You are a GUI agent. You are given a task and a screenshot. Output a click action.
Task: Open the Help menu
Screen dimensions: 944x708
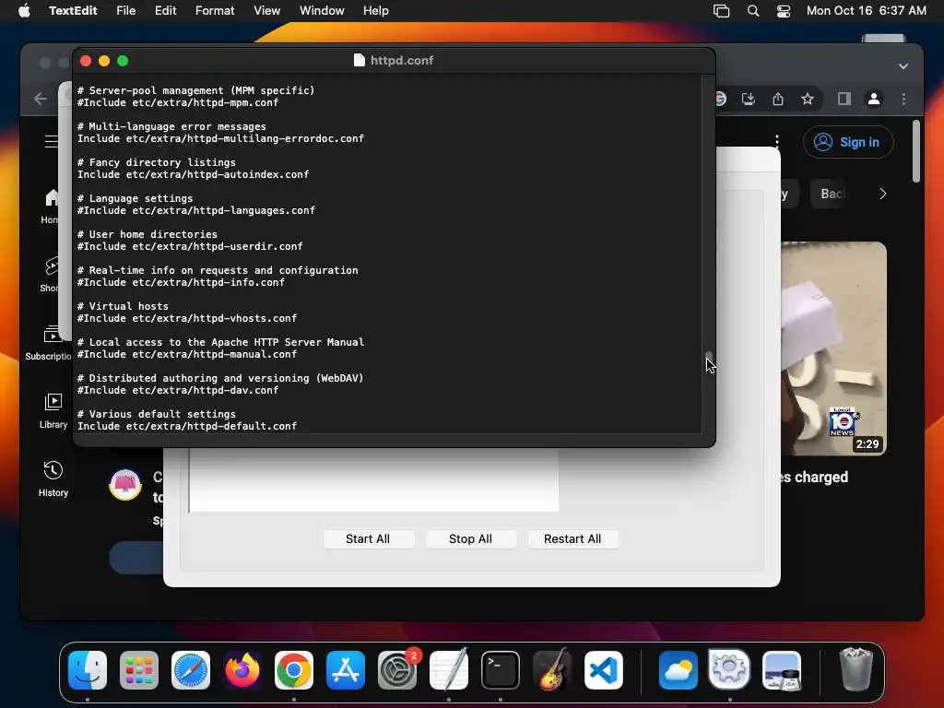click(376, 10)
